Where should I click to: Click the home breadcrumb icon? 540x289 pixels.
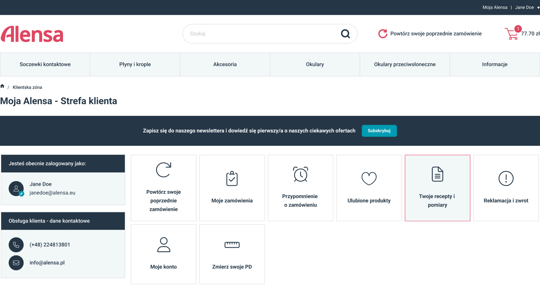[2, 86]
